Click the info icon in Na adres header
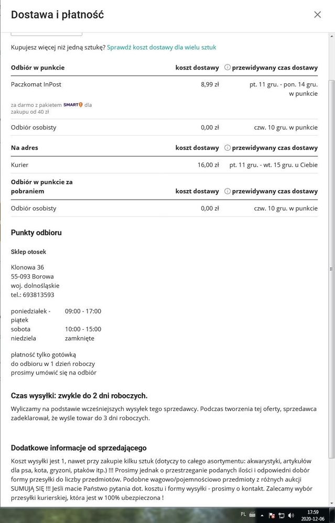This screenshot has height=523, width=335. click(x=228, y=148)
